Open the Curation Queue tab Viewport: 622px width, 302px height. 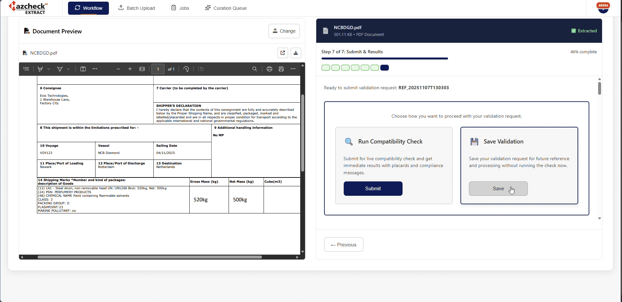point(226,8)
